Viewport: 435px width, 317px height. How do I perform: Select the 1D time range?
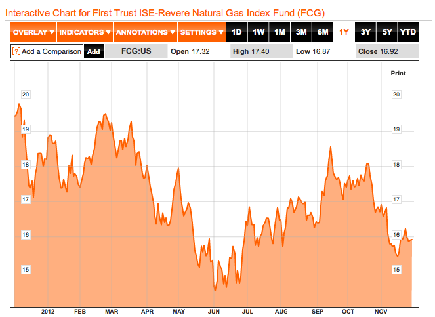click(x=237, y=32)
